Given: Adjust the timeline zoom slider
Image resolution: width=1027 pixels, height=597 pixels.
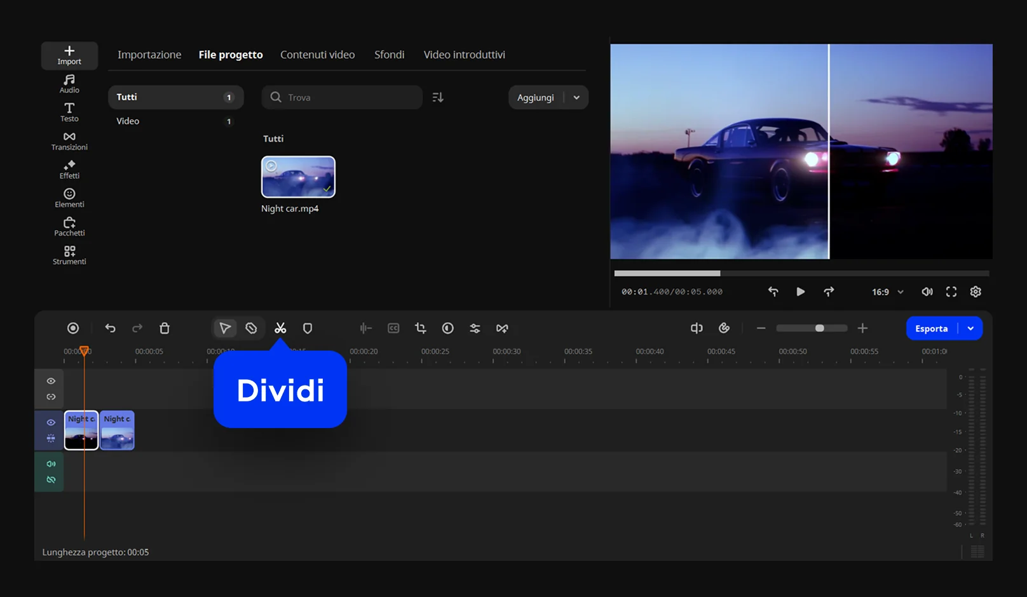Looking at the screenshot, I should tap(819, 328).
